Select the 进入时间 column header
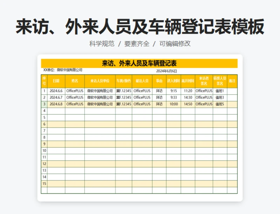Viewport: 280px width, 214px height. pyautogui.click(x=173, y=81)
